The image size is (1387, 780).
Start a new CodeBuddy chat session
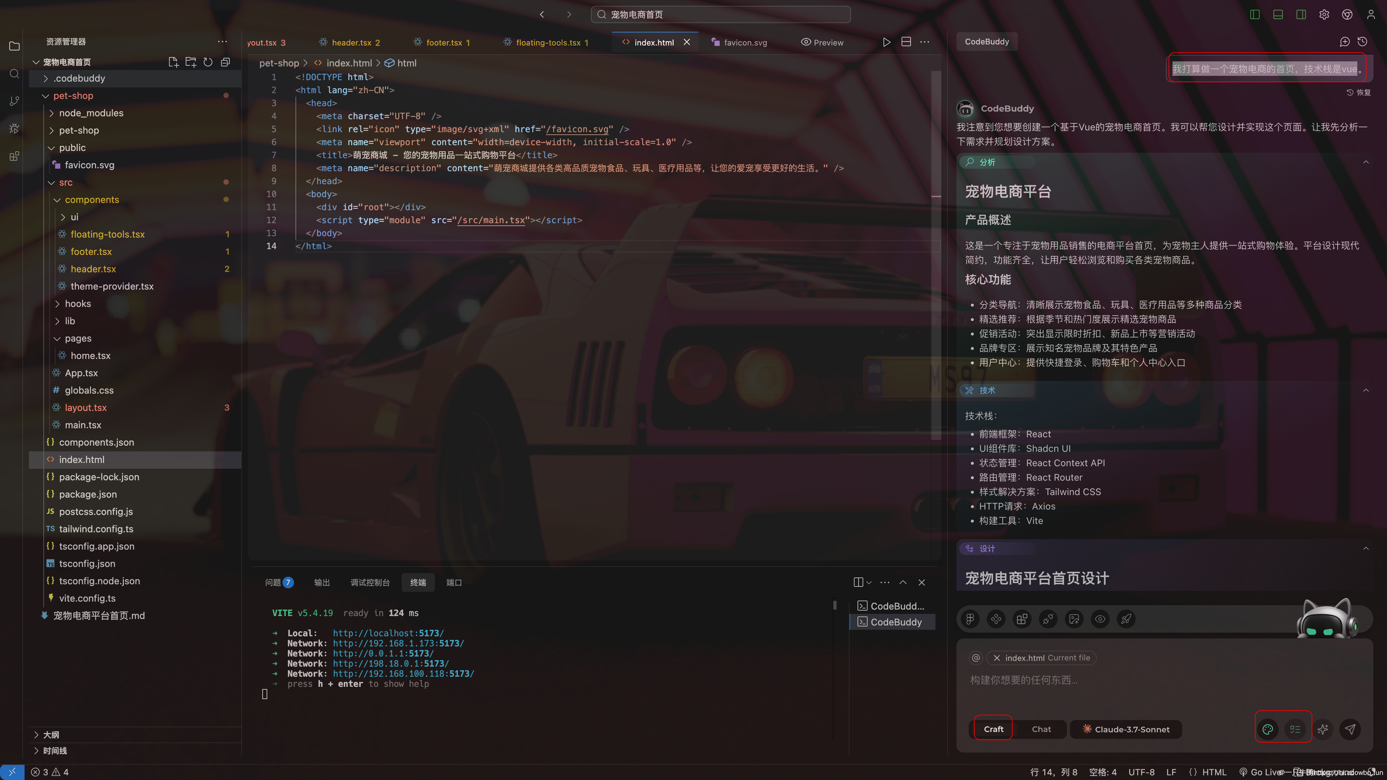(1344, 42)
